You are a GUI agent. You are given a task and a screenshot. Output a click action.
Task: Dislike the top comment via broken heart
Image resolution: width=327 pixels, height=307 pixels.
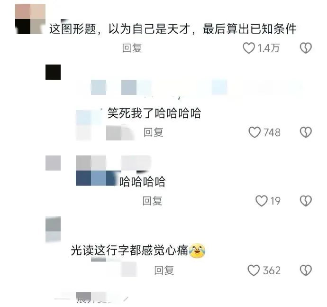pyautogui.click(x=306, y=48)
